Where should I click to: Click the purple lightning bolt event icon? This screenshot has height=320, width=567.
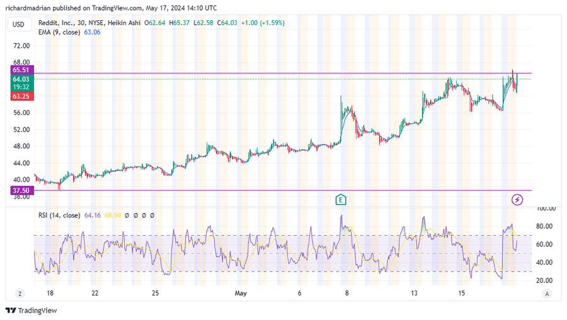[517, 199]
